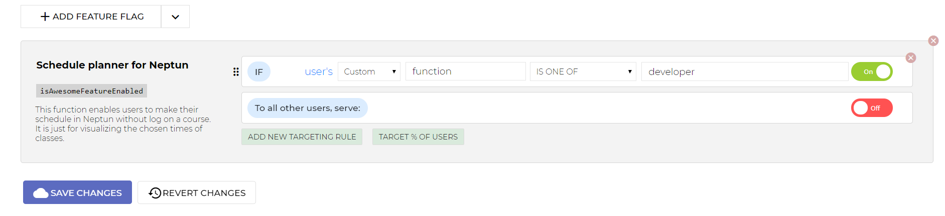Click the "function" attribute name field
The image size is (945, 216).
pos(465,71)
